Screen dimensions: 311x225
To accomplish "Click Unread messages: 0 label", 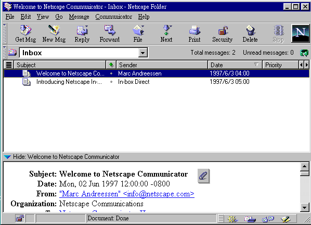I will click(268, 53).
